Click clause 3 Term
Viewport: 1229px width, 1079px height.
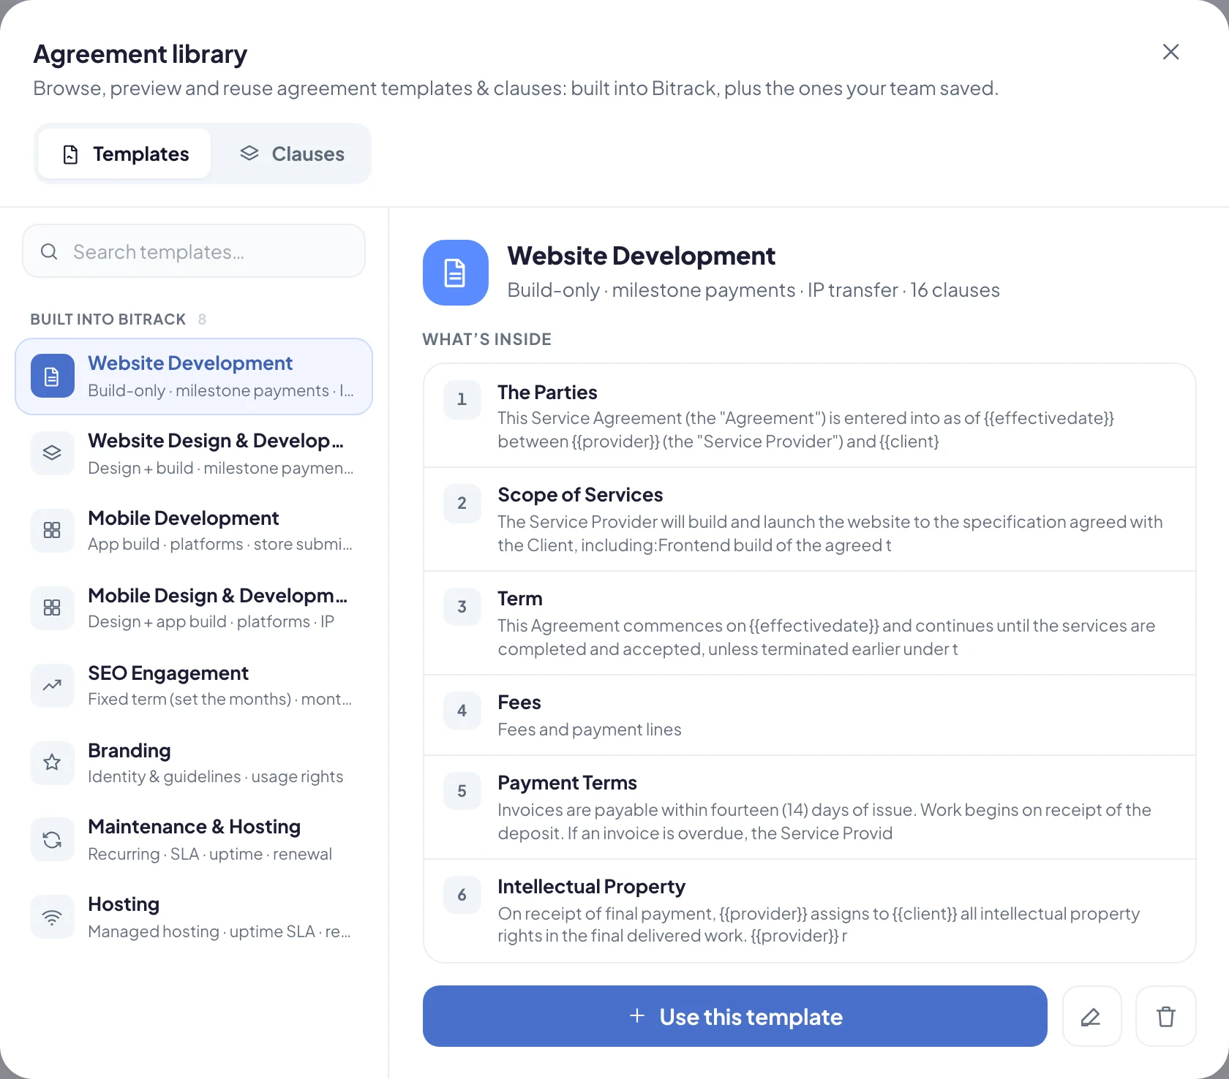pos(810,624)
